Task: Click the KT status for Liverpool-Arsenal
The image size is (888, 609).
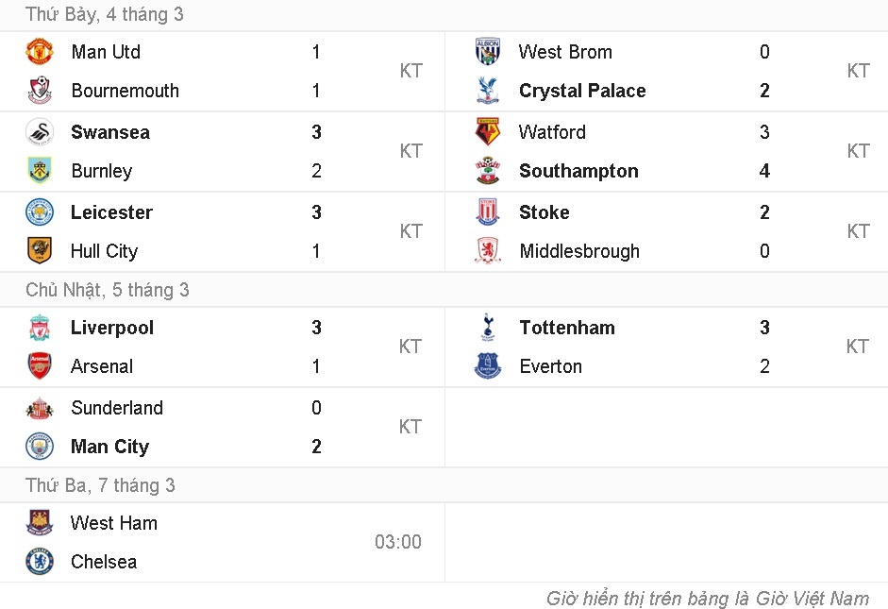Action: pyautogui.click(x=410, y=347)
